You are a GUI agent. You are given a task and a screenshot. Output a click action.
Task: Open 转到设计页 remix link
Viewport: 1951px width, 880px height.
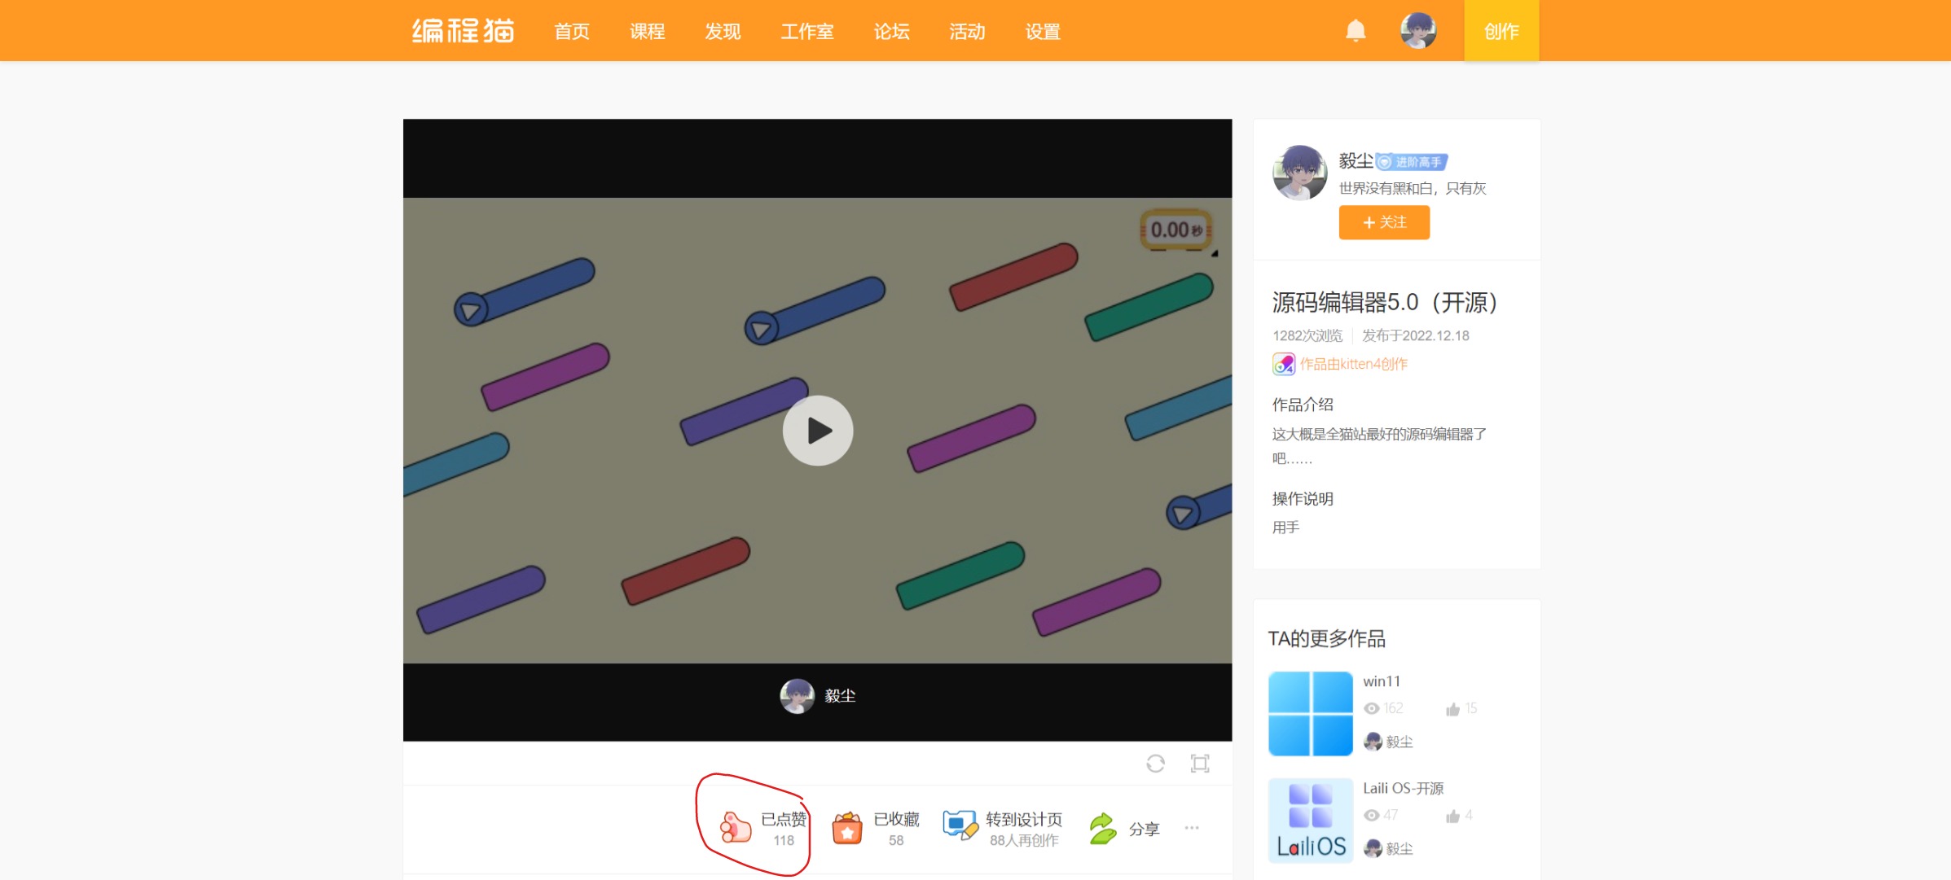[x=1003, y=828]
